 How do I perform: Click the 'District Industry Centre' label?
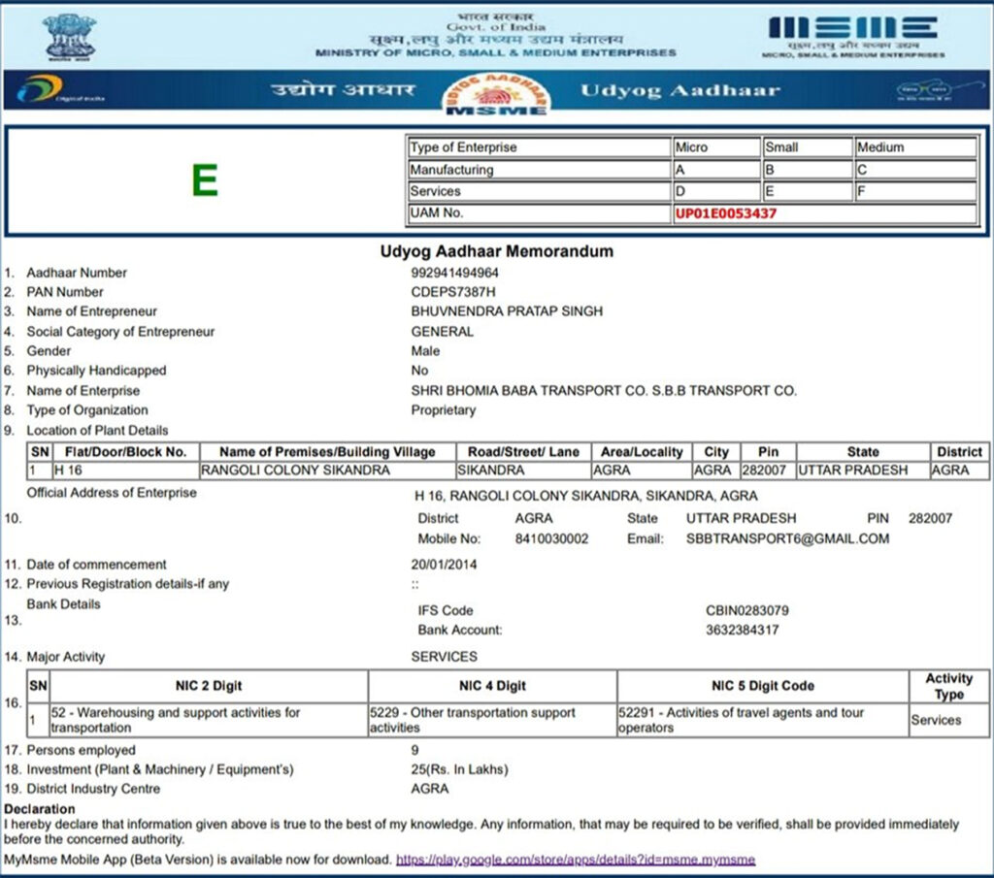tap(93, 790)
